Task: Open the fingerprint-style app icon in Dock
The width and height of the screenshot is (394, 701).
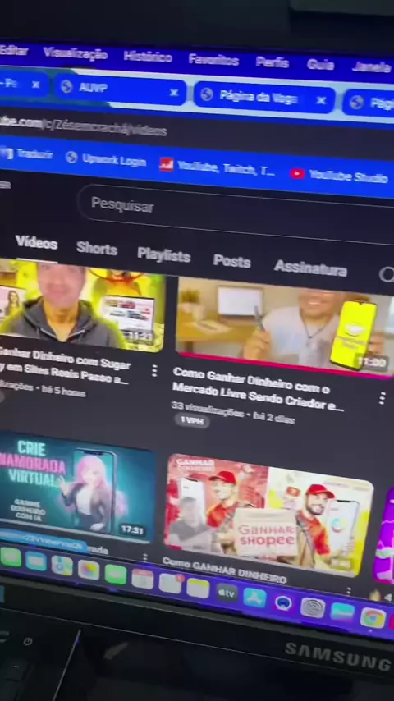Action: point(313,607)
